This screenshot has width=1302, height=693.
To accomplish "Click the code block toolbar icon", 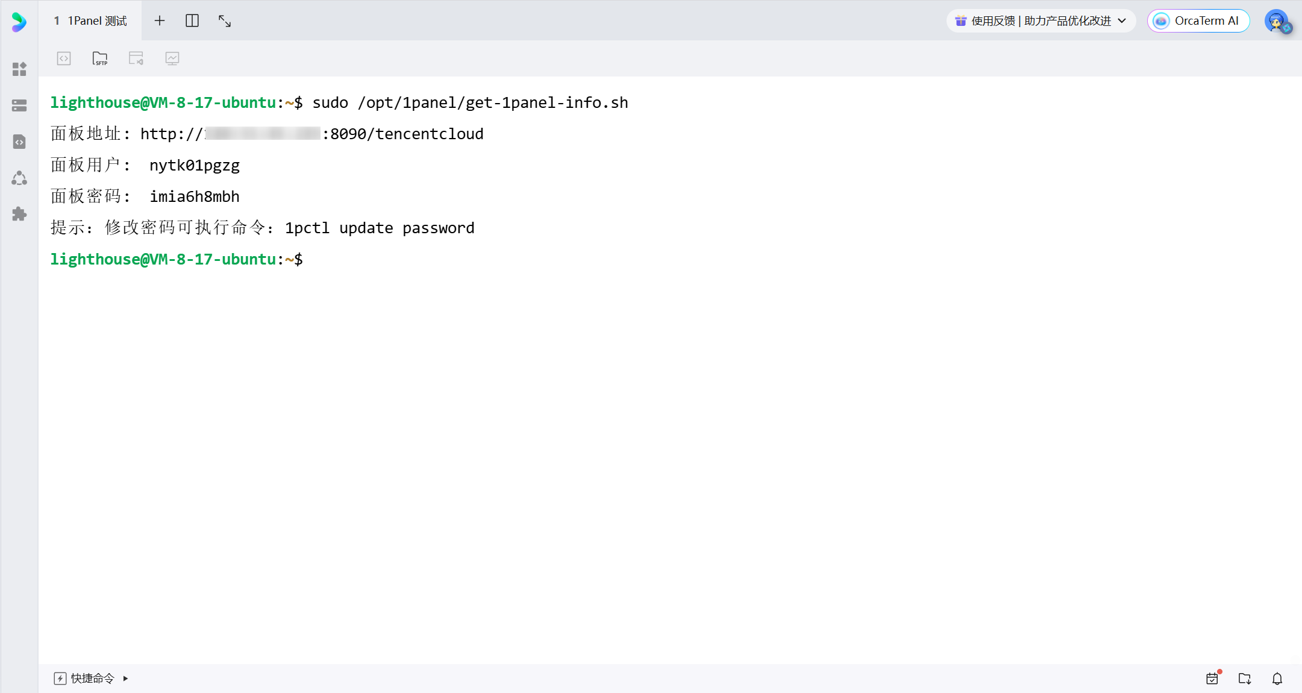I will [64, 58].
